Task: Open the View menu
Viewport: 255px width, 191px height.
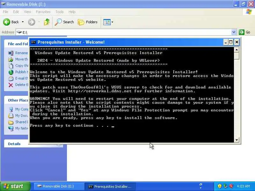Action: (x=27, y=12)
